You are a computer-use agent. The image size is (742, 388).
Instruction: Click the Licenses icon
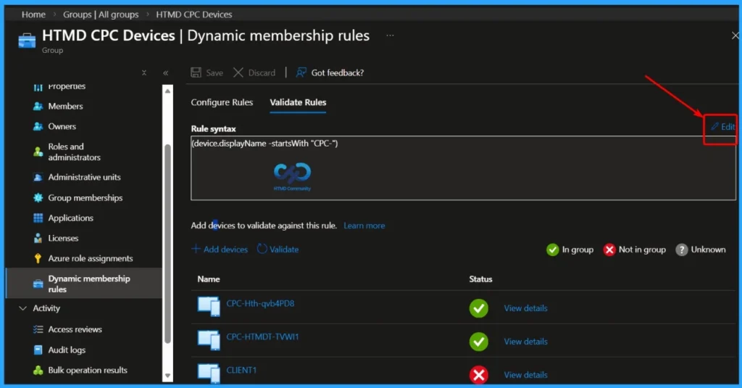tap(38, 239)
